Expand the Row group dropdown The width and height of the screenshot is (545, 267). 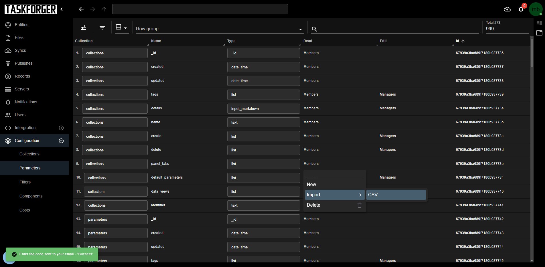[219, 29]
